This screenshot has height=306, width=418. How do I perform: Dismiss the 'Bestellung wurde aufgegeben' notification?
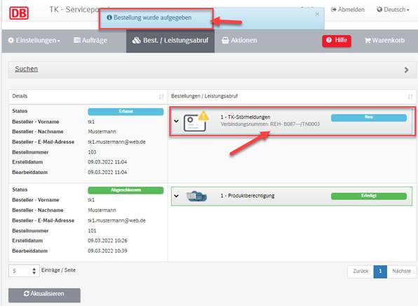click(317, 14)
